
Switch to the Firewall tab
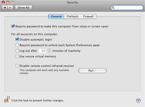point(88,16)
